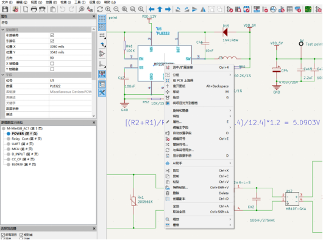Choose Ctrl+E edit symbol menu entry
This screenshot has height=240, width=323.
click(x=199, y=139)
